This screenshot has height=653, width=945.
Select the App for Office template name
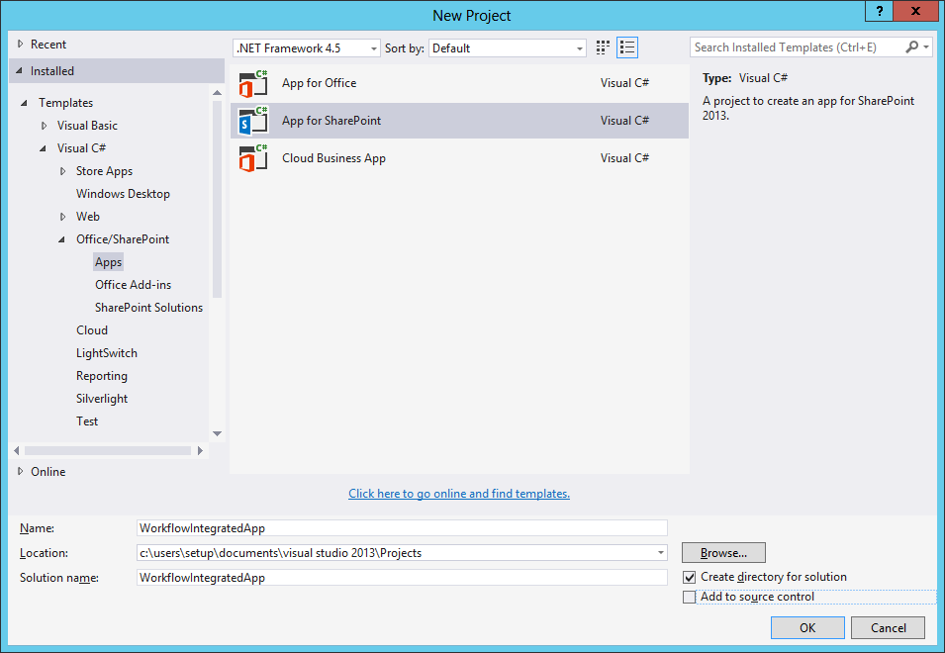click(320, 83)
